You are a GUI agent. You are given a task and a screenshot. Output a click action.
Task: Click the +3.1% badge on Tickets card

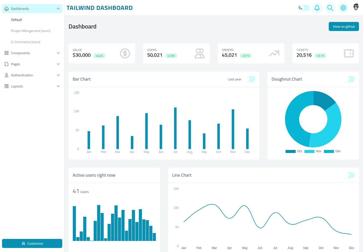pyautogui.click(x=320, y=56)
